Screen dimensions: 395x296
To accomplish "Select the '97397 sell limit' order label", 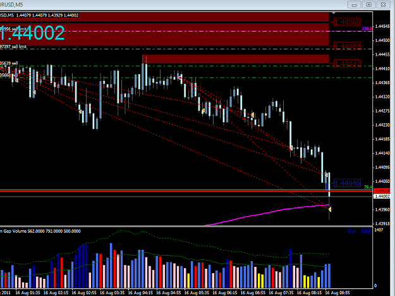I will coord(13,47).
